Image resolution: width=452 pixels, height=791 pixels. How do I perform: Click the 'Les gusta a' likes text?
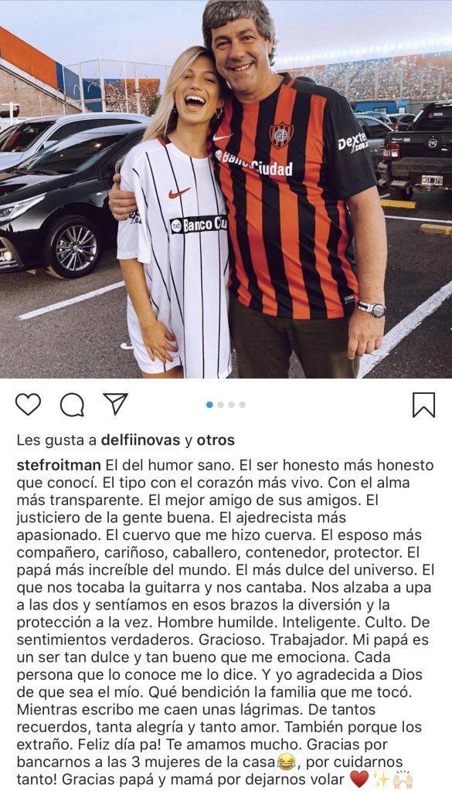point(56,440)
